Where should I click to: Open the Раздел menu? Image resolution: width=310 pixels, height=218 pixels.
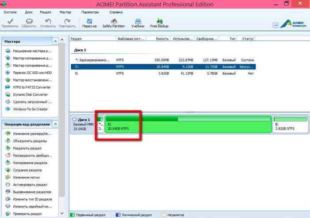pyautogui.click(x=46, y=12)
